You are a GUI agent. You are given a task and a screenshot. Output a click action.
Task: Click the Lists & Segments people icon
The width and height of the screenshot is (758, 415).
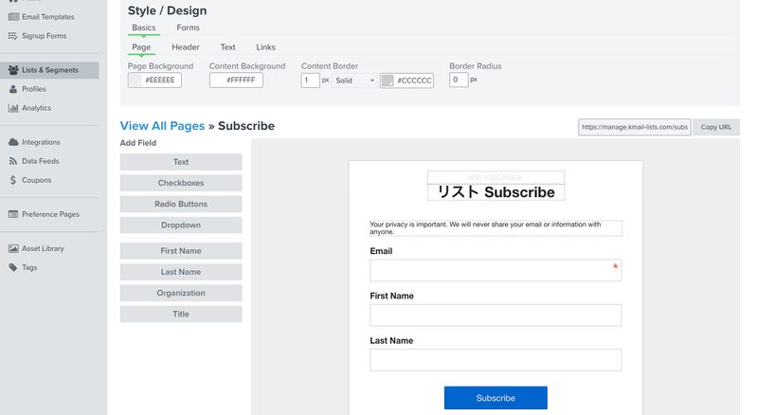point(13,70)
